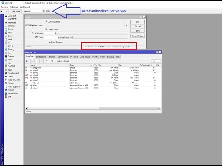Switch to the VLAN tab

(95, 57)
